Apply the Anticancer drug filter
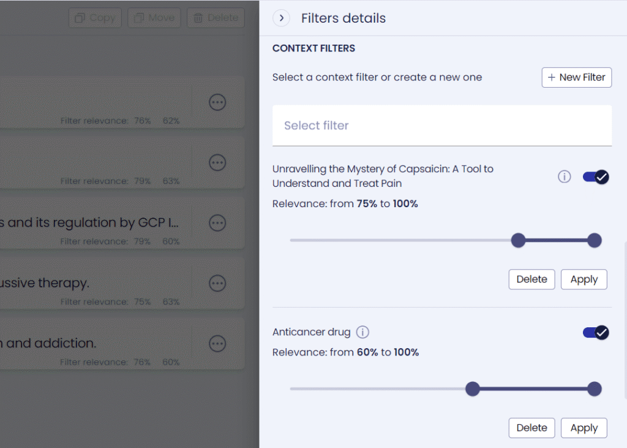This screenshot has width=627, height=448. (x=584, y=428)
